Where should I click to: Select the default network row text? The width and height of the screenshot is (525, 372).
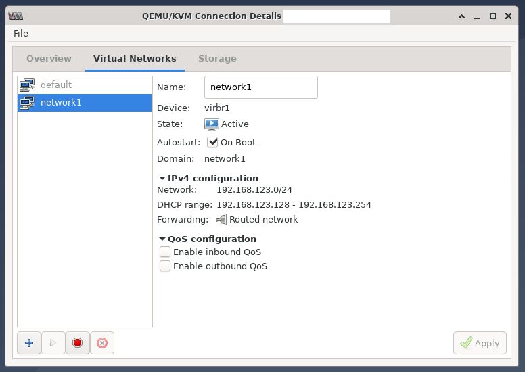pos(56,85)
